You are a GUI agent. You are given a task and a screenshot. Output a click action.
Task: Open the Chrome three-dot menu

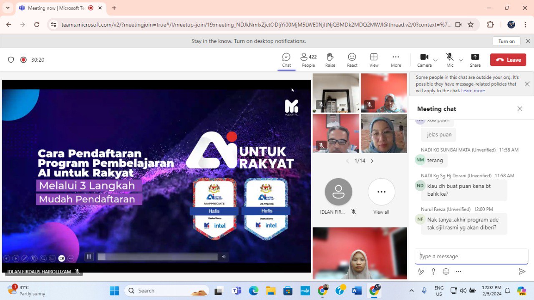525,25
